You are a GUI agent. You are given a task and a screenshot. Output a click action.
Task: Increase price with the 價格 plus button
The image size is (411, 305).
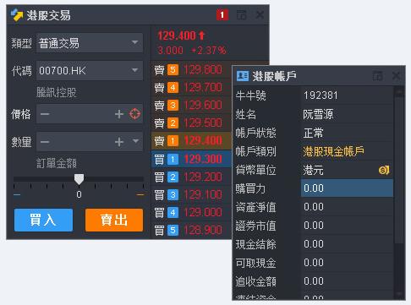[x=119, y=114]
